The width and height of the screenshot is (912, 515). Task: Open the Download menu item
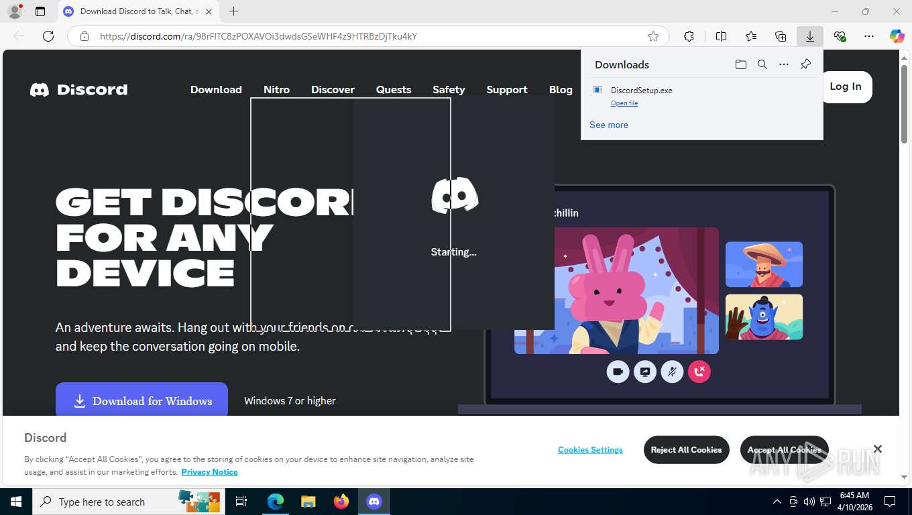click(x=216, y=90)
